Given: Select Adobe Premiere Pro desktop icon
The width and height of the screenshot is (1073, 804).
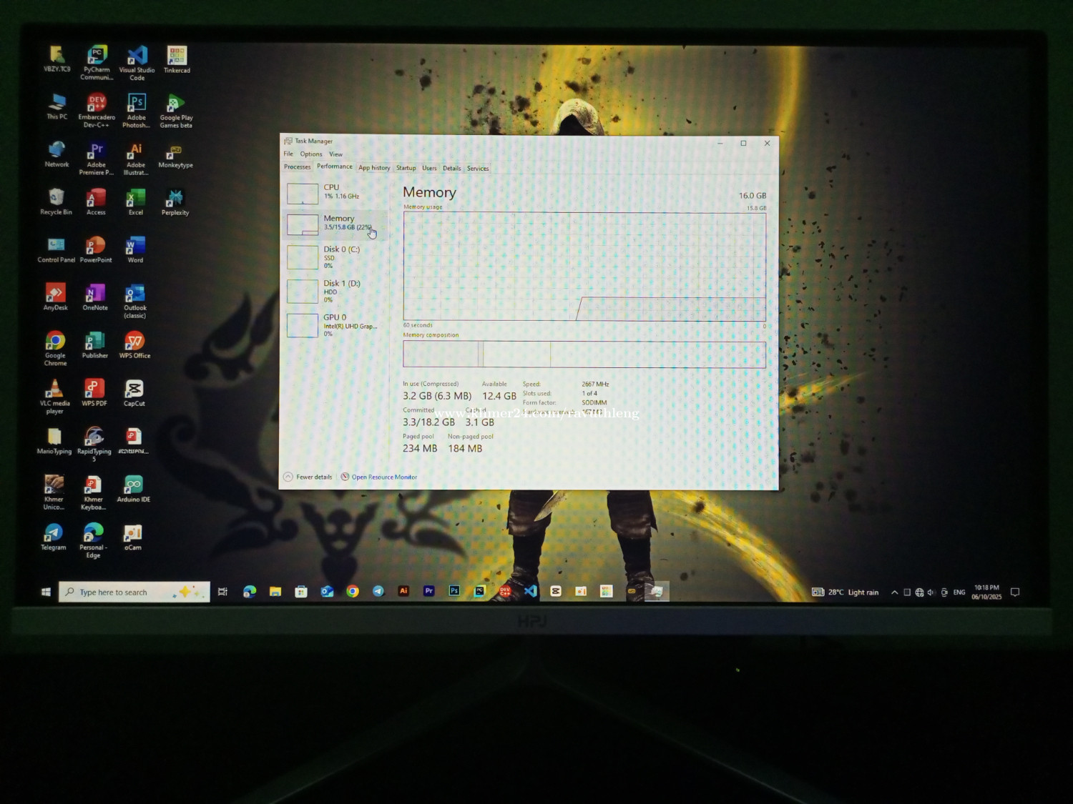Looking at the screenshot, I should click(x=96, y=158).
